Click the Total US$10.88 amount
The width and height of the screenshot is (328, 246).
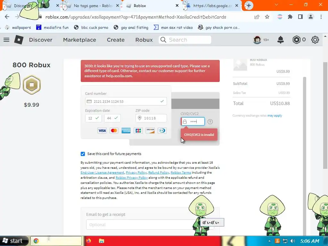(x=280, y=103)
